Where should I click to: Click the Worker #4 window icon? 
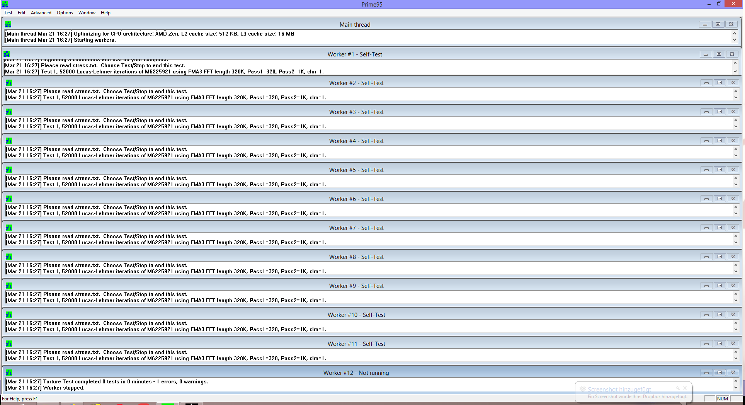[9, 141]
